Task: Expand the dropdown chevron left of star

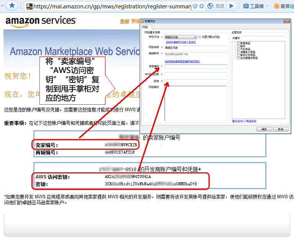Action: coord(2,6)
